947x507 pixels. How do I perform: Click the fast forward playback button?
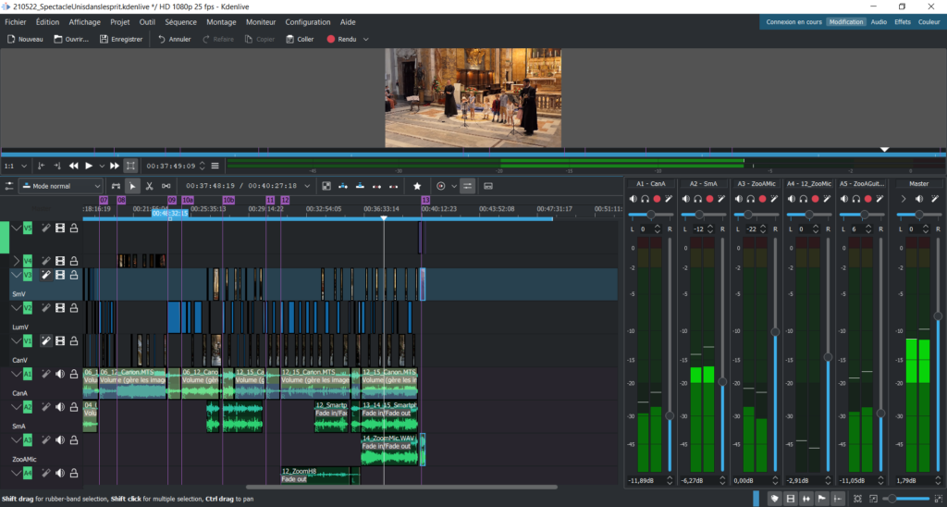(x=114, y=166)
